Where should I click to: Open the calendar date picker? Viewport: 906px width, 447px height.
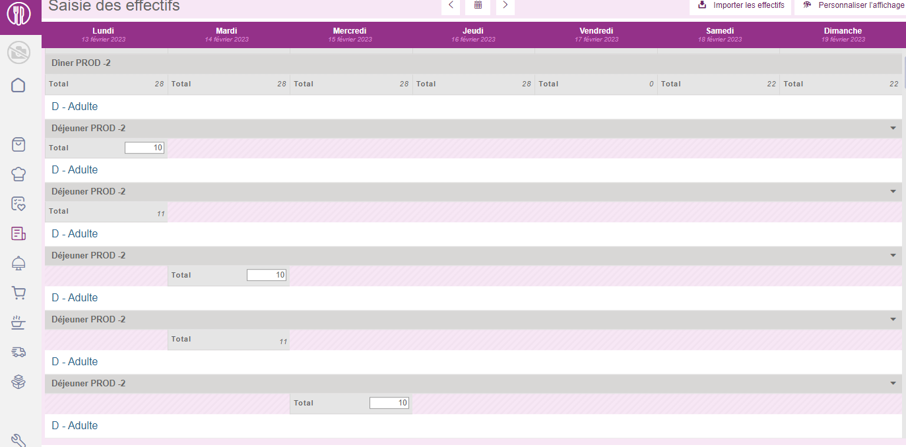click(478, 5)
